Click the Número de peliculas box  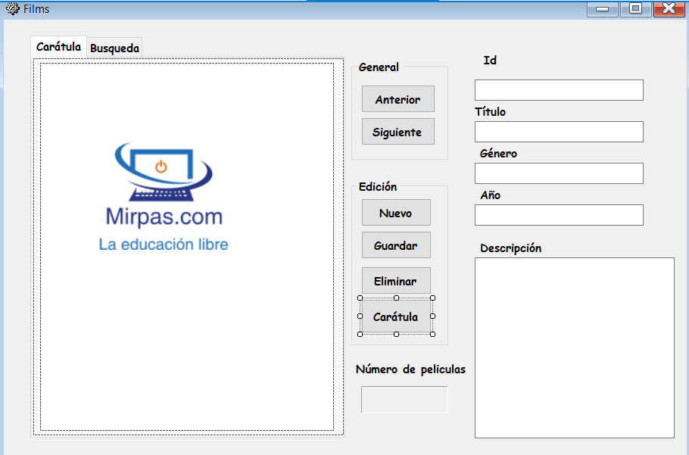pyautogui.click(x=404, y=400)
